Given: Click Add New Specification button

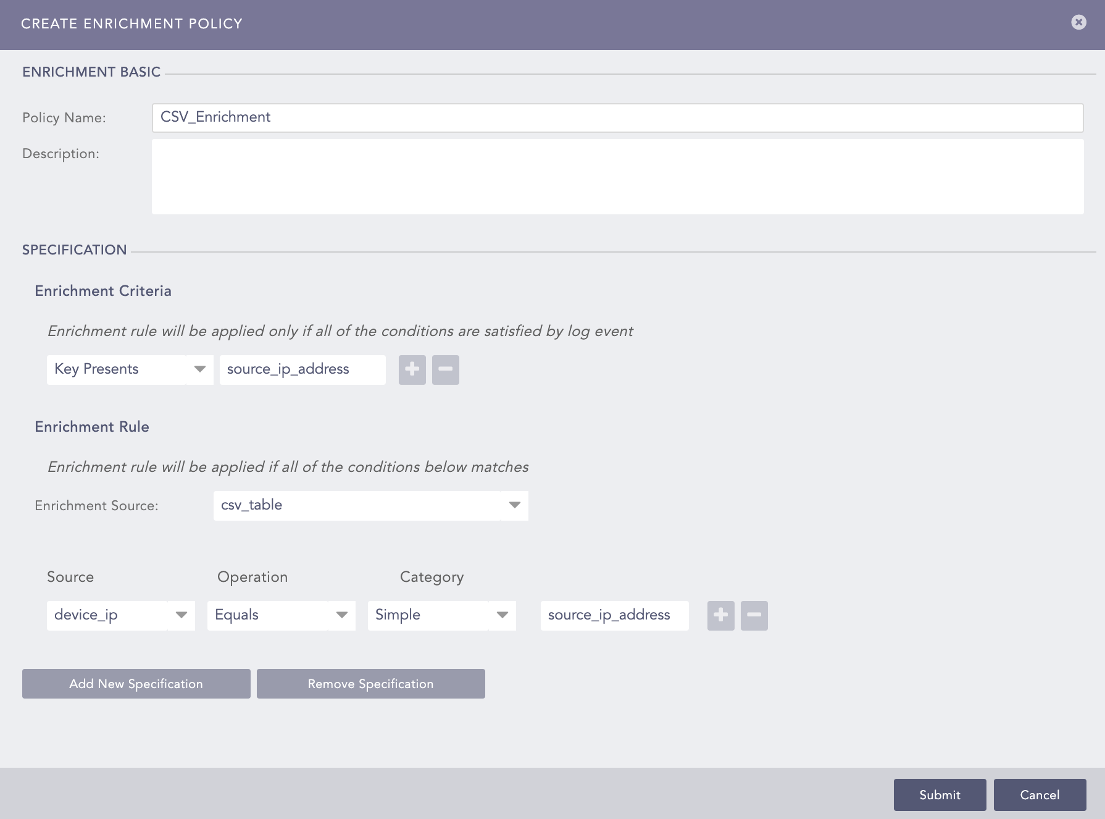Looking at the screenshot, I should tap(136, 684).
